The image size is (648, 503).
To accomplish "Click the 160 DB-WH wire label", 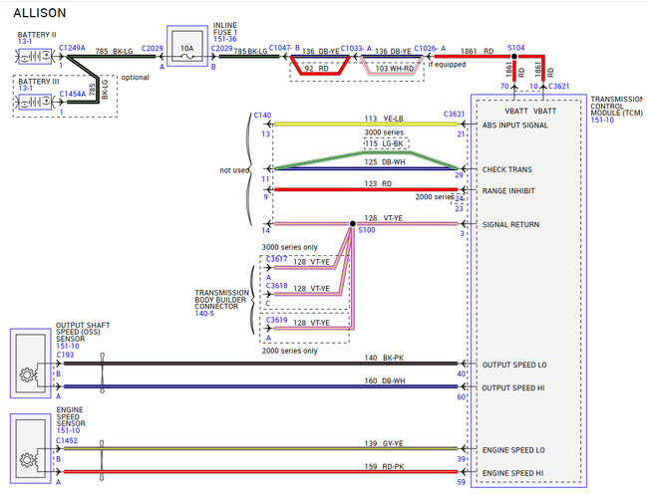I will pos(385,380).
